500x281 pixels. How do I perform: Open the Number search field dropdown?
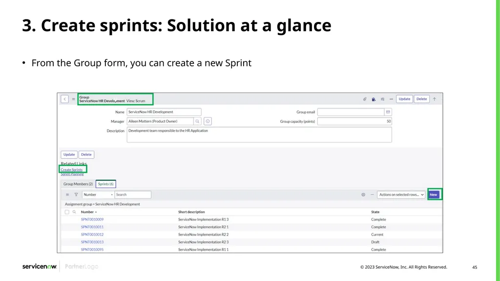pos(98,195)
